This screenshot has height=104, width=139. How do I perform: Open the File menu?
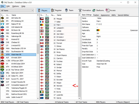[3, 6]
